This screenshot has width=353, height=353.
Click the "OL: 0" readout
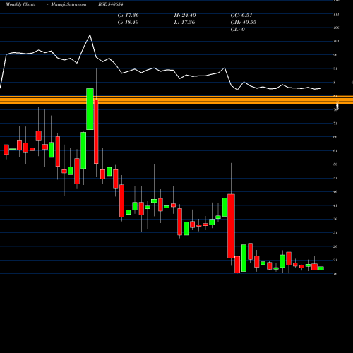point(237,30)
